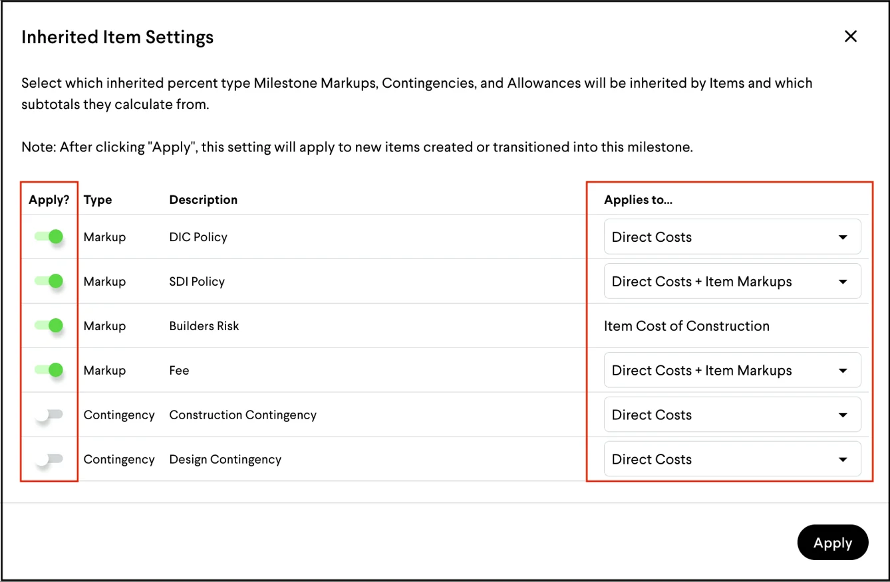The height and width of the screenshot is (582, 890).
Task: Open the DIC Policy 'Applies to' dropdown
Action: 732,237
